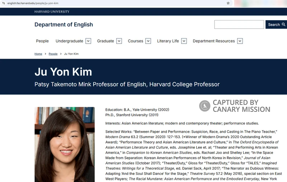
Task: Open the Literary Life menu link
Action: [x=168, y=41]
